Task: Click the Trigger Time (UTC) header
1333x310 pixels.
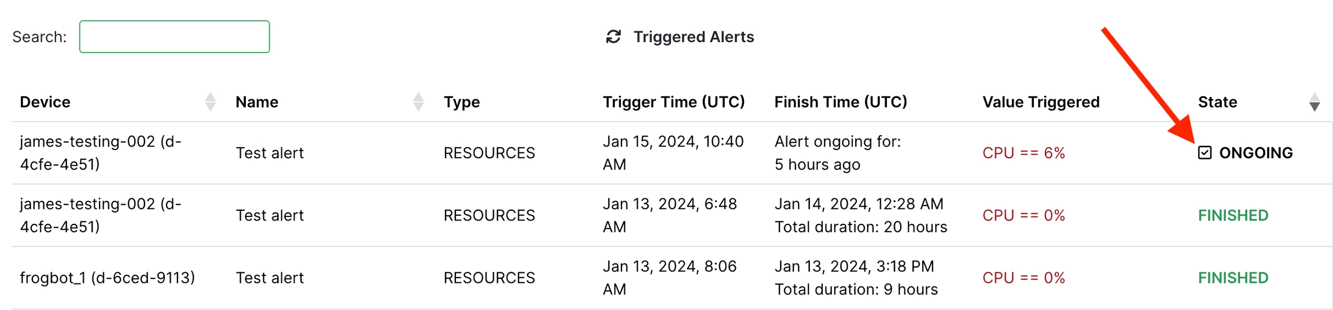Action: pos(673,102)
